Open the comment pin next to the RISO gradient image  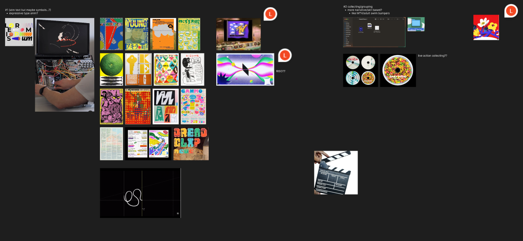(x=285, y=55)
